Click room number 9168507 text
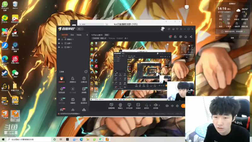 pyautogui.click(x=120, y=38)
